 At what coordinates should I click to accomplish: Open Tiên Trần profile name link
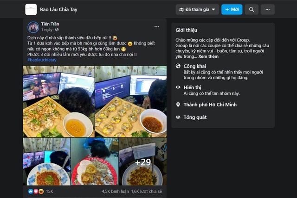tap(50, 24)
